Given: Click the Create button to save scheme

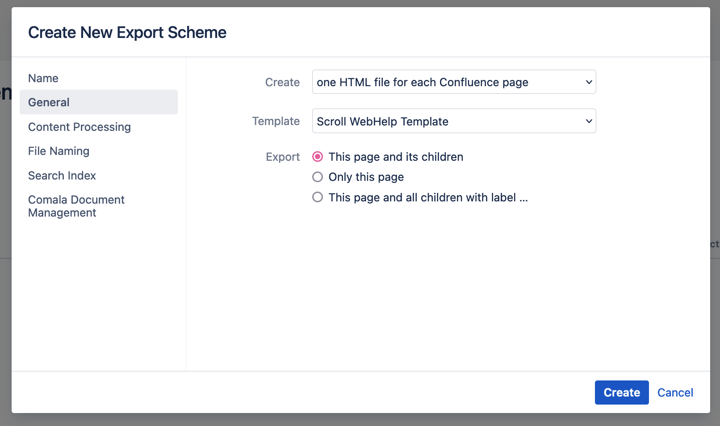Looking at the screenshot, I should coord(621,392).
